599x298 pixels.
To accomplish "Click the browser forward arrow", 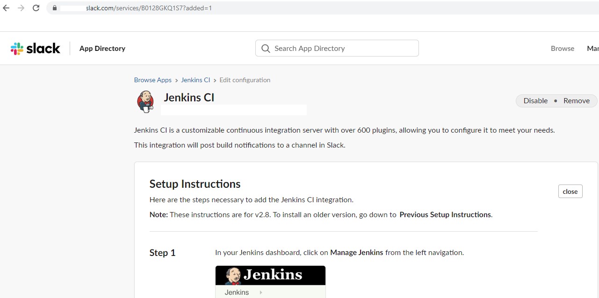I will coord(21,7).
